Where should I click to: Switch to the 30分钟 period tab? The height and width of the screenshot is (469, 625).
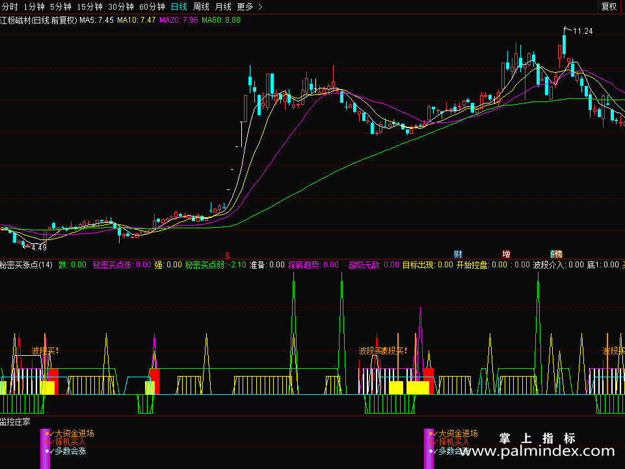click(x=121, y=7)
